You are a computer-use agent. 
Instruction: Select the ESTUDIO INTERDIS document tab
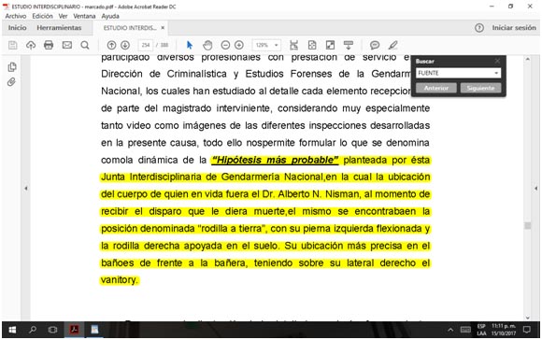pos(130,28)
